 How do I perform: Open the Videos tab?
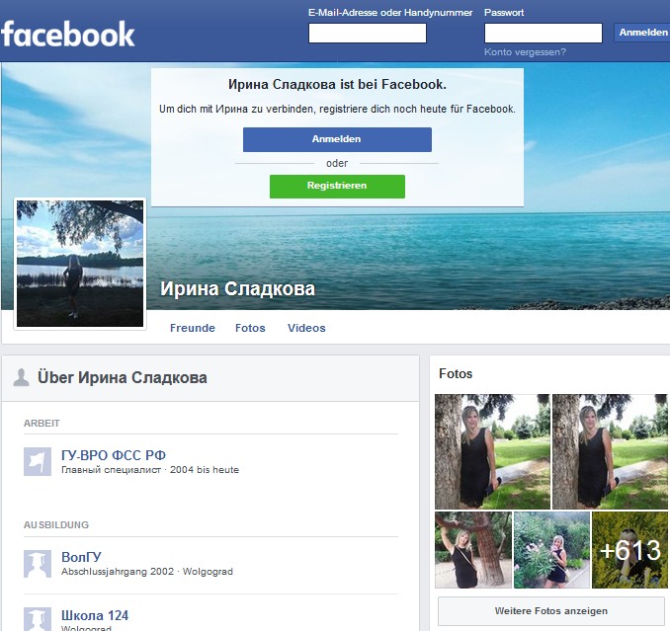pyautogui.click(x=306, y=328)
